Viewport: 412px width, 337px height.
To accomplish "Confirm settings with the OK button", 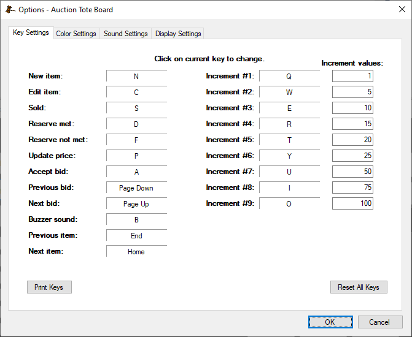I will [330, 322].
